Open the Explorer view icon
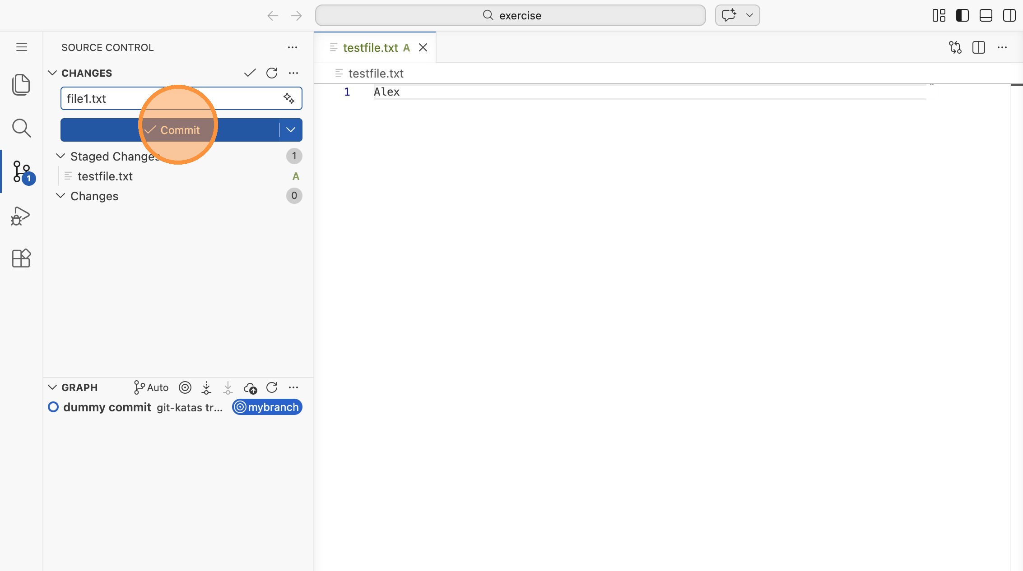Image resolution: width=1023 pixels, height=571 pixels. tap(21, 85)
